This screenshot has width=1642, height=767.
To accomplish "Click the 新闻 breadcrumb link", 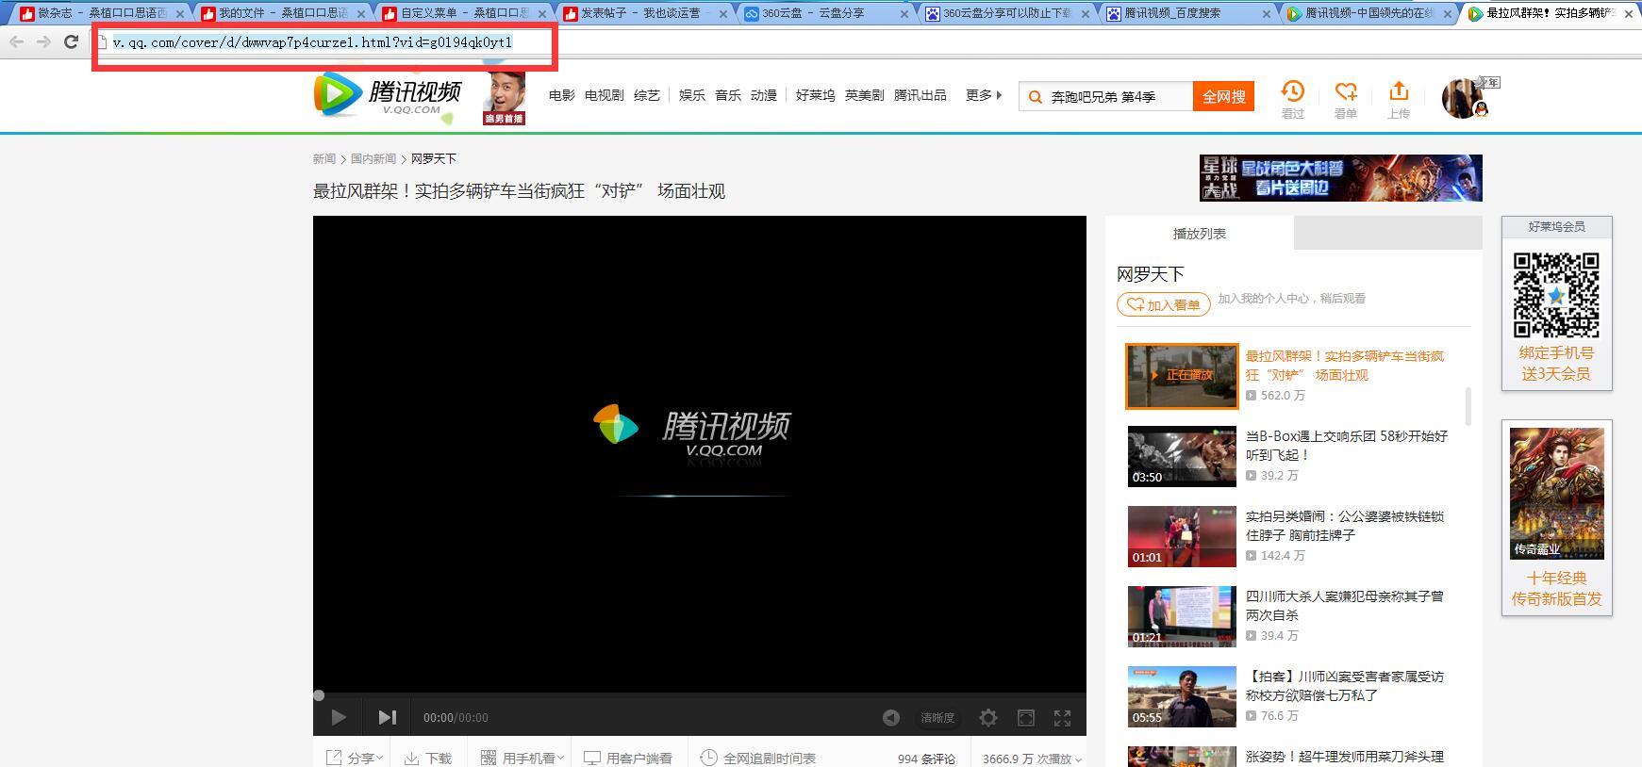I will pos(324,158).
